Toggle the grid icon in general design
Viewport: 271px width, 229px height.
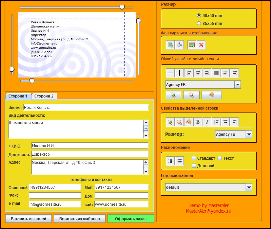pyautogui.click(x=216, y=73)
